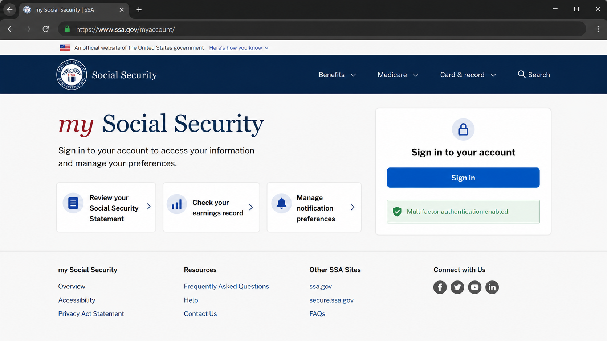The height and width of the screenshot is (341, 607).
Task: Open a new browser tab
Action: (x=139, y=10)
